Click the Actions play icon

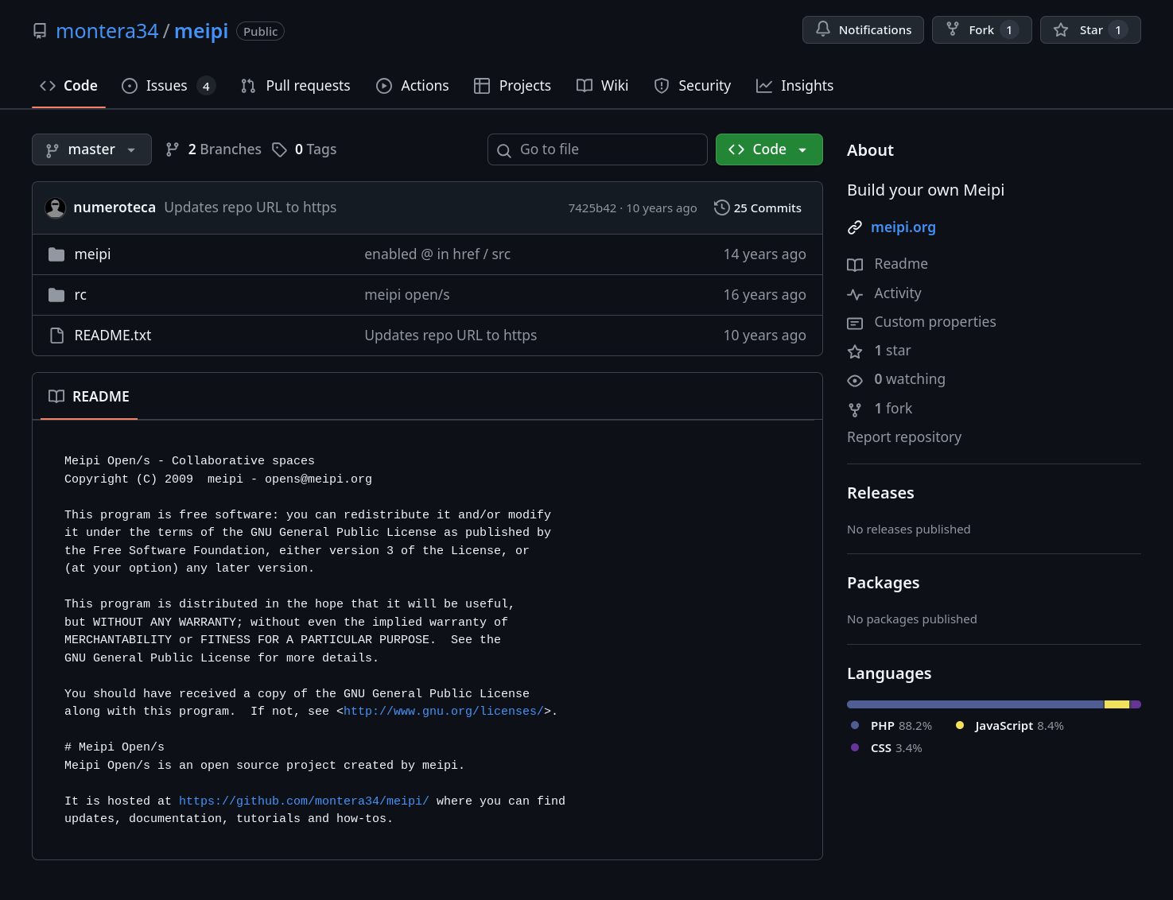384,86
